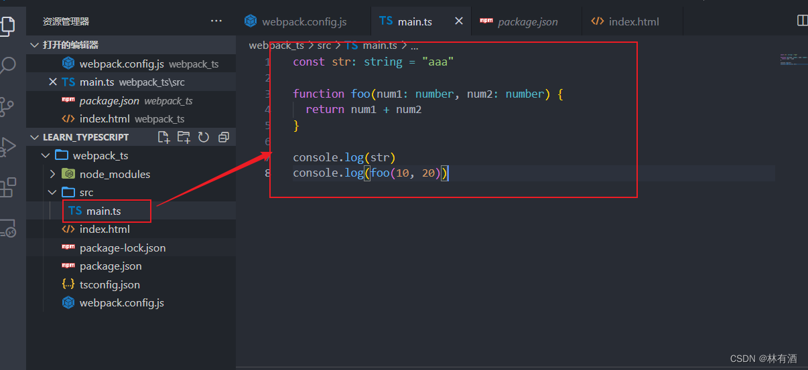The width and height of the screenshot is (808, 370).
Task: Click the 'foo' function name in code
Action: pos(360,94)
